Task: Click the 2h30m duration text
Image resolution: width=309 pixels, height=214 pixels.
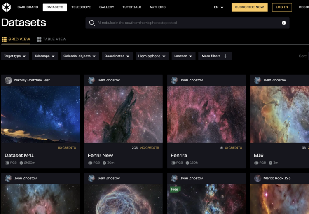Action: coord(30,163)
